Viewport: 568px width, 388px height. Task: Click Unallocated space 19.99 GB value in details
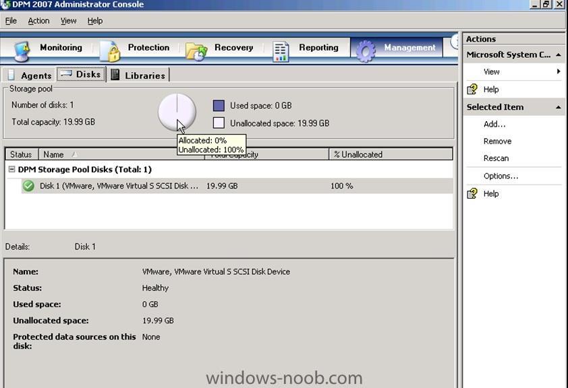pyautogui.click(x=158, y=321)
